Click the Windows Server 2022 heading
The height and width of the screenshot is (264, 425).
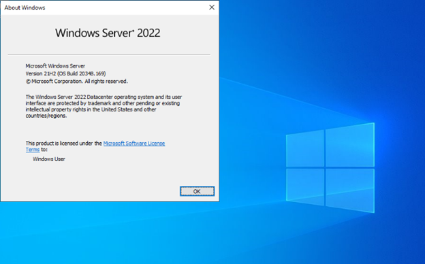pos(108,33)
